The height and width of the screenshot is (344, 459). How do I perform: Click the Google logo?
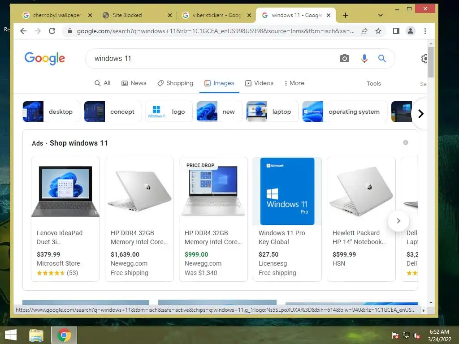[x=45, y=59]
